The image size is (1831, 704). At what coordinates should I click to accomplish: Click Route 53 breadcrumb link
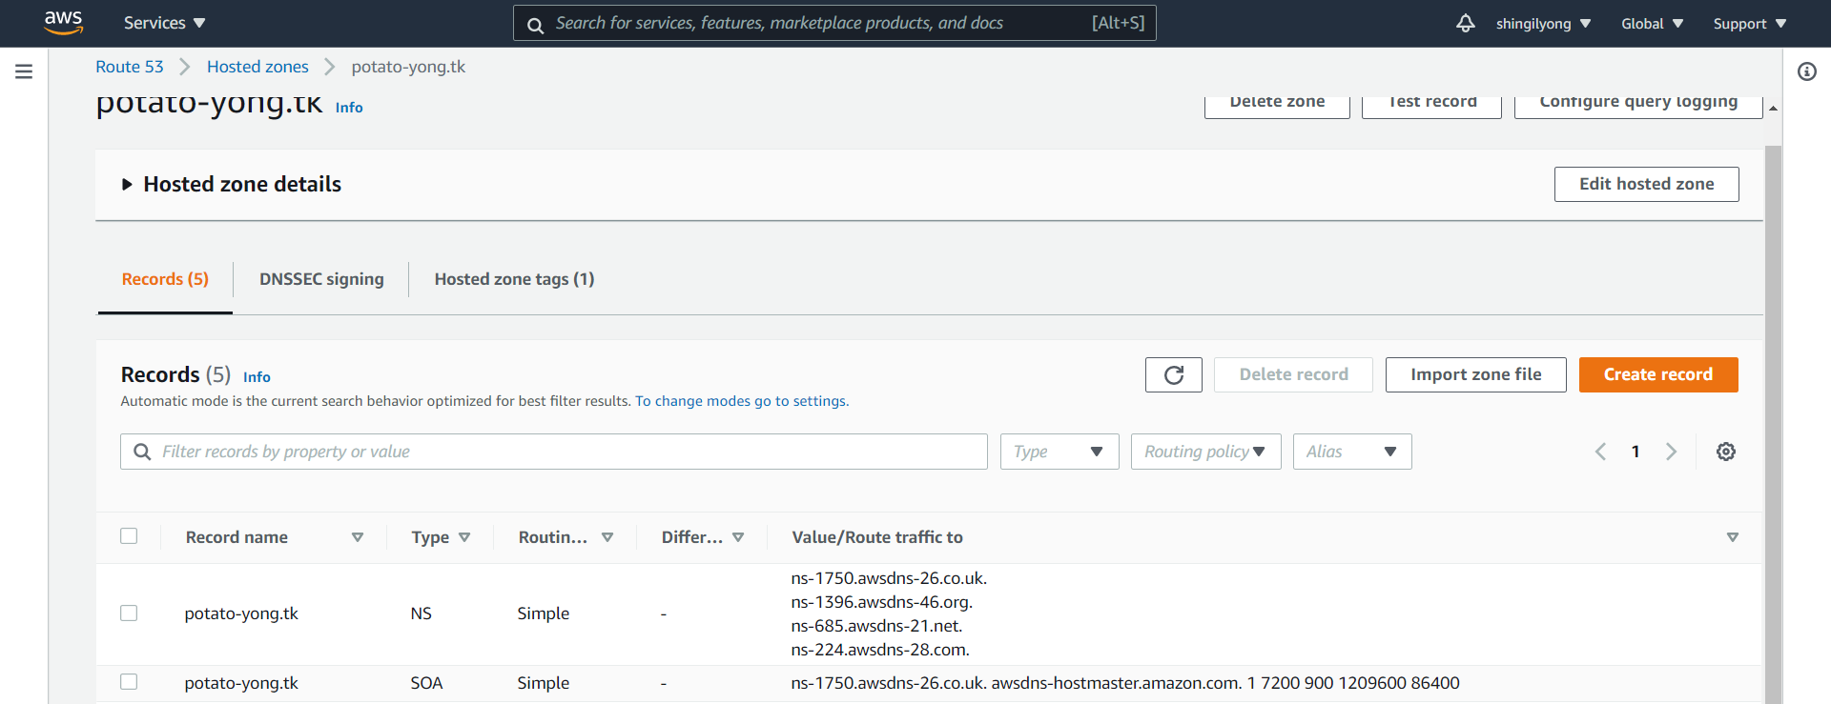tap(130, 67)
